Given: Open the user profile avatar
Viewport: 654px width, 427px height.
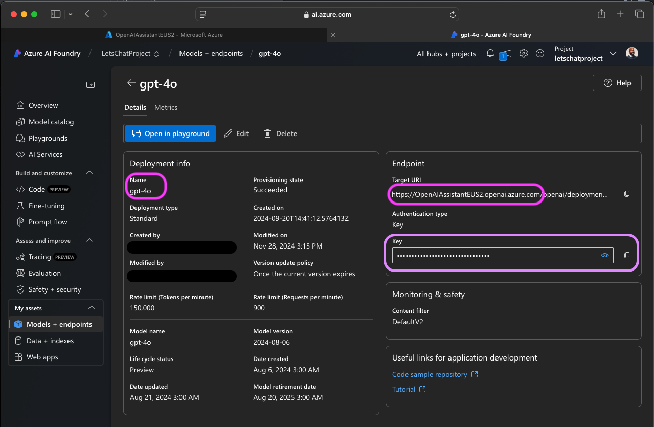Looking at the screenshot, I should pyautogui.click(x=632, y=53).
